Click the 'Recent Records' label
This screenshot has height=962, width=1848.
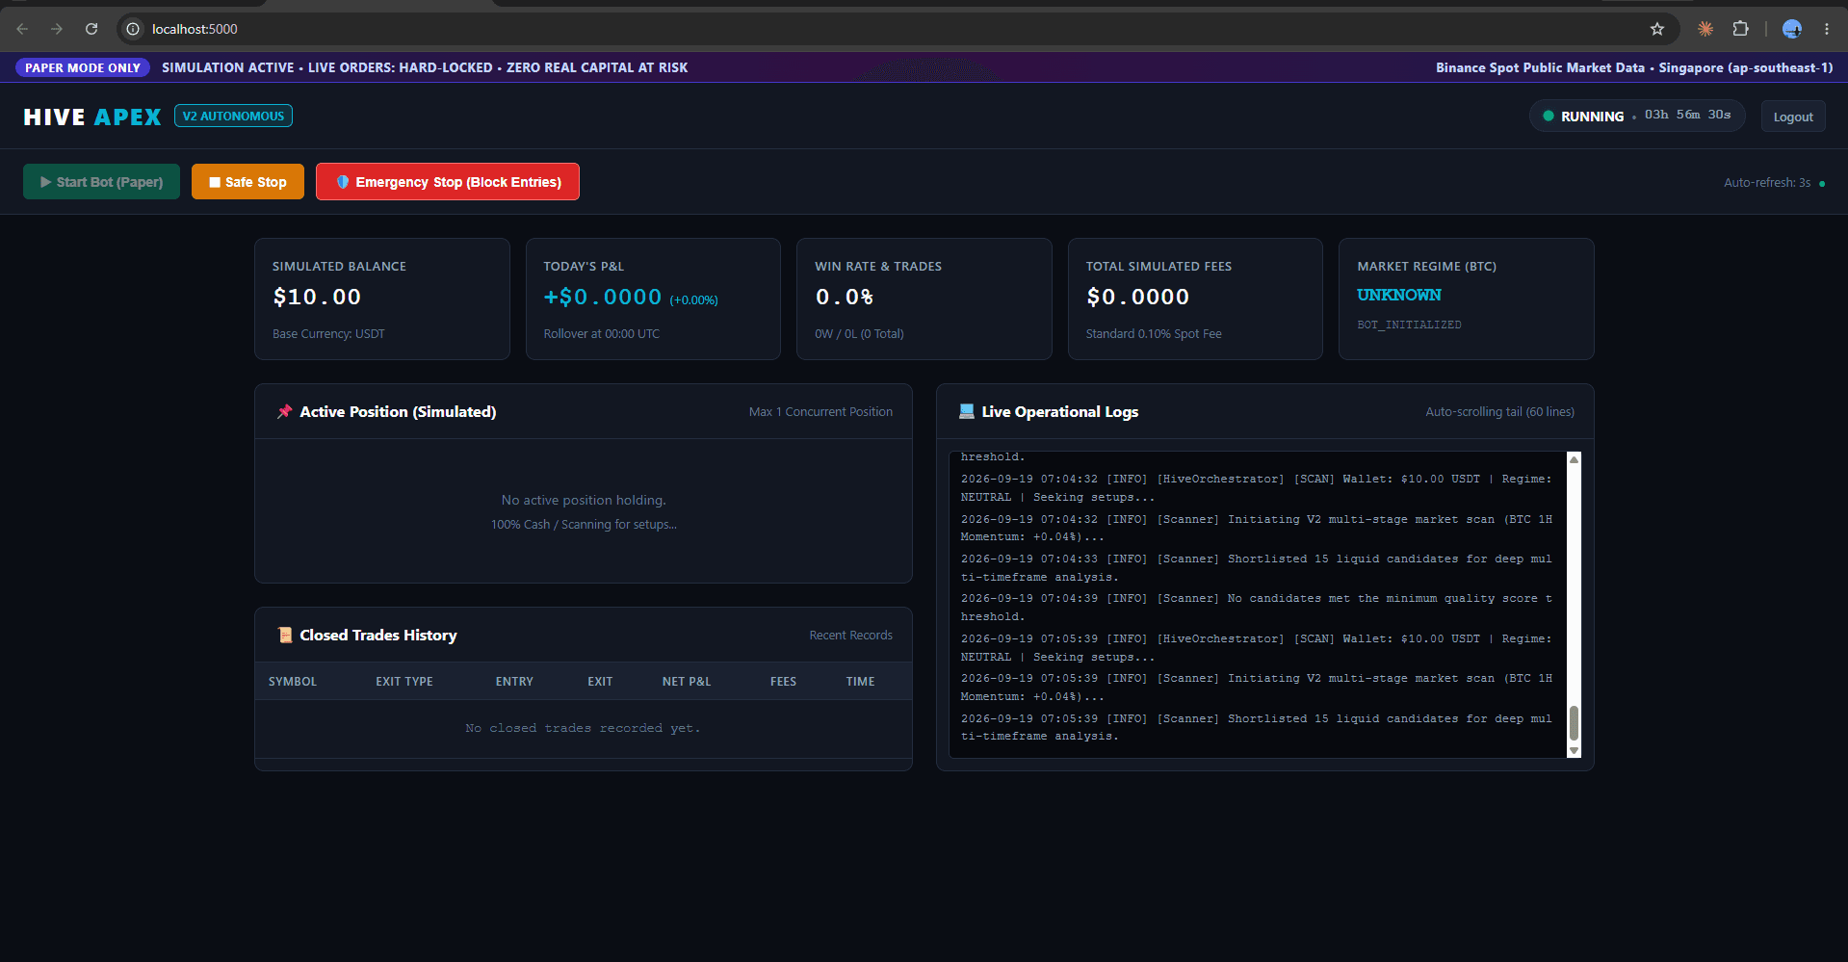(850, 636)
